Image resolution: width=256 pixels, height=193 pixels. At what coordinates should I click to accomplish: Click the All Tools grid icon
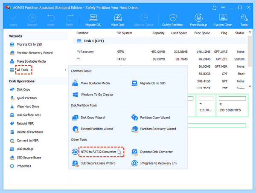(12, 70)
